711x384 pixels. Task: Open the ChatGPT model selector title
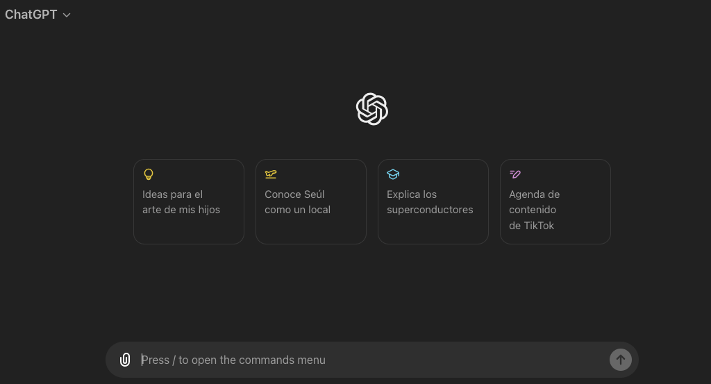31,15
